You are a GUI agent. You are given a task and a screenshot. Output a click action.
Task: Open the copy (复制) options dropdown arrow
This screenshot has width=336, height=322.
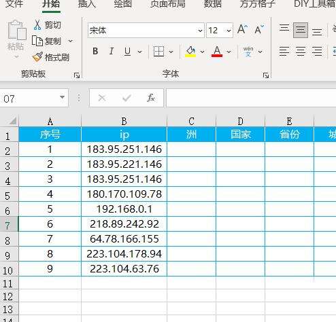point(71,41)
